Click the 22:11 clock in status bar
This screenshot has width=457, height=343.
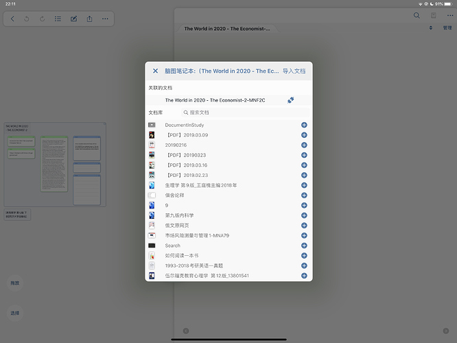10,4
